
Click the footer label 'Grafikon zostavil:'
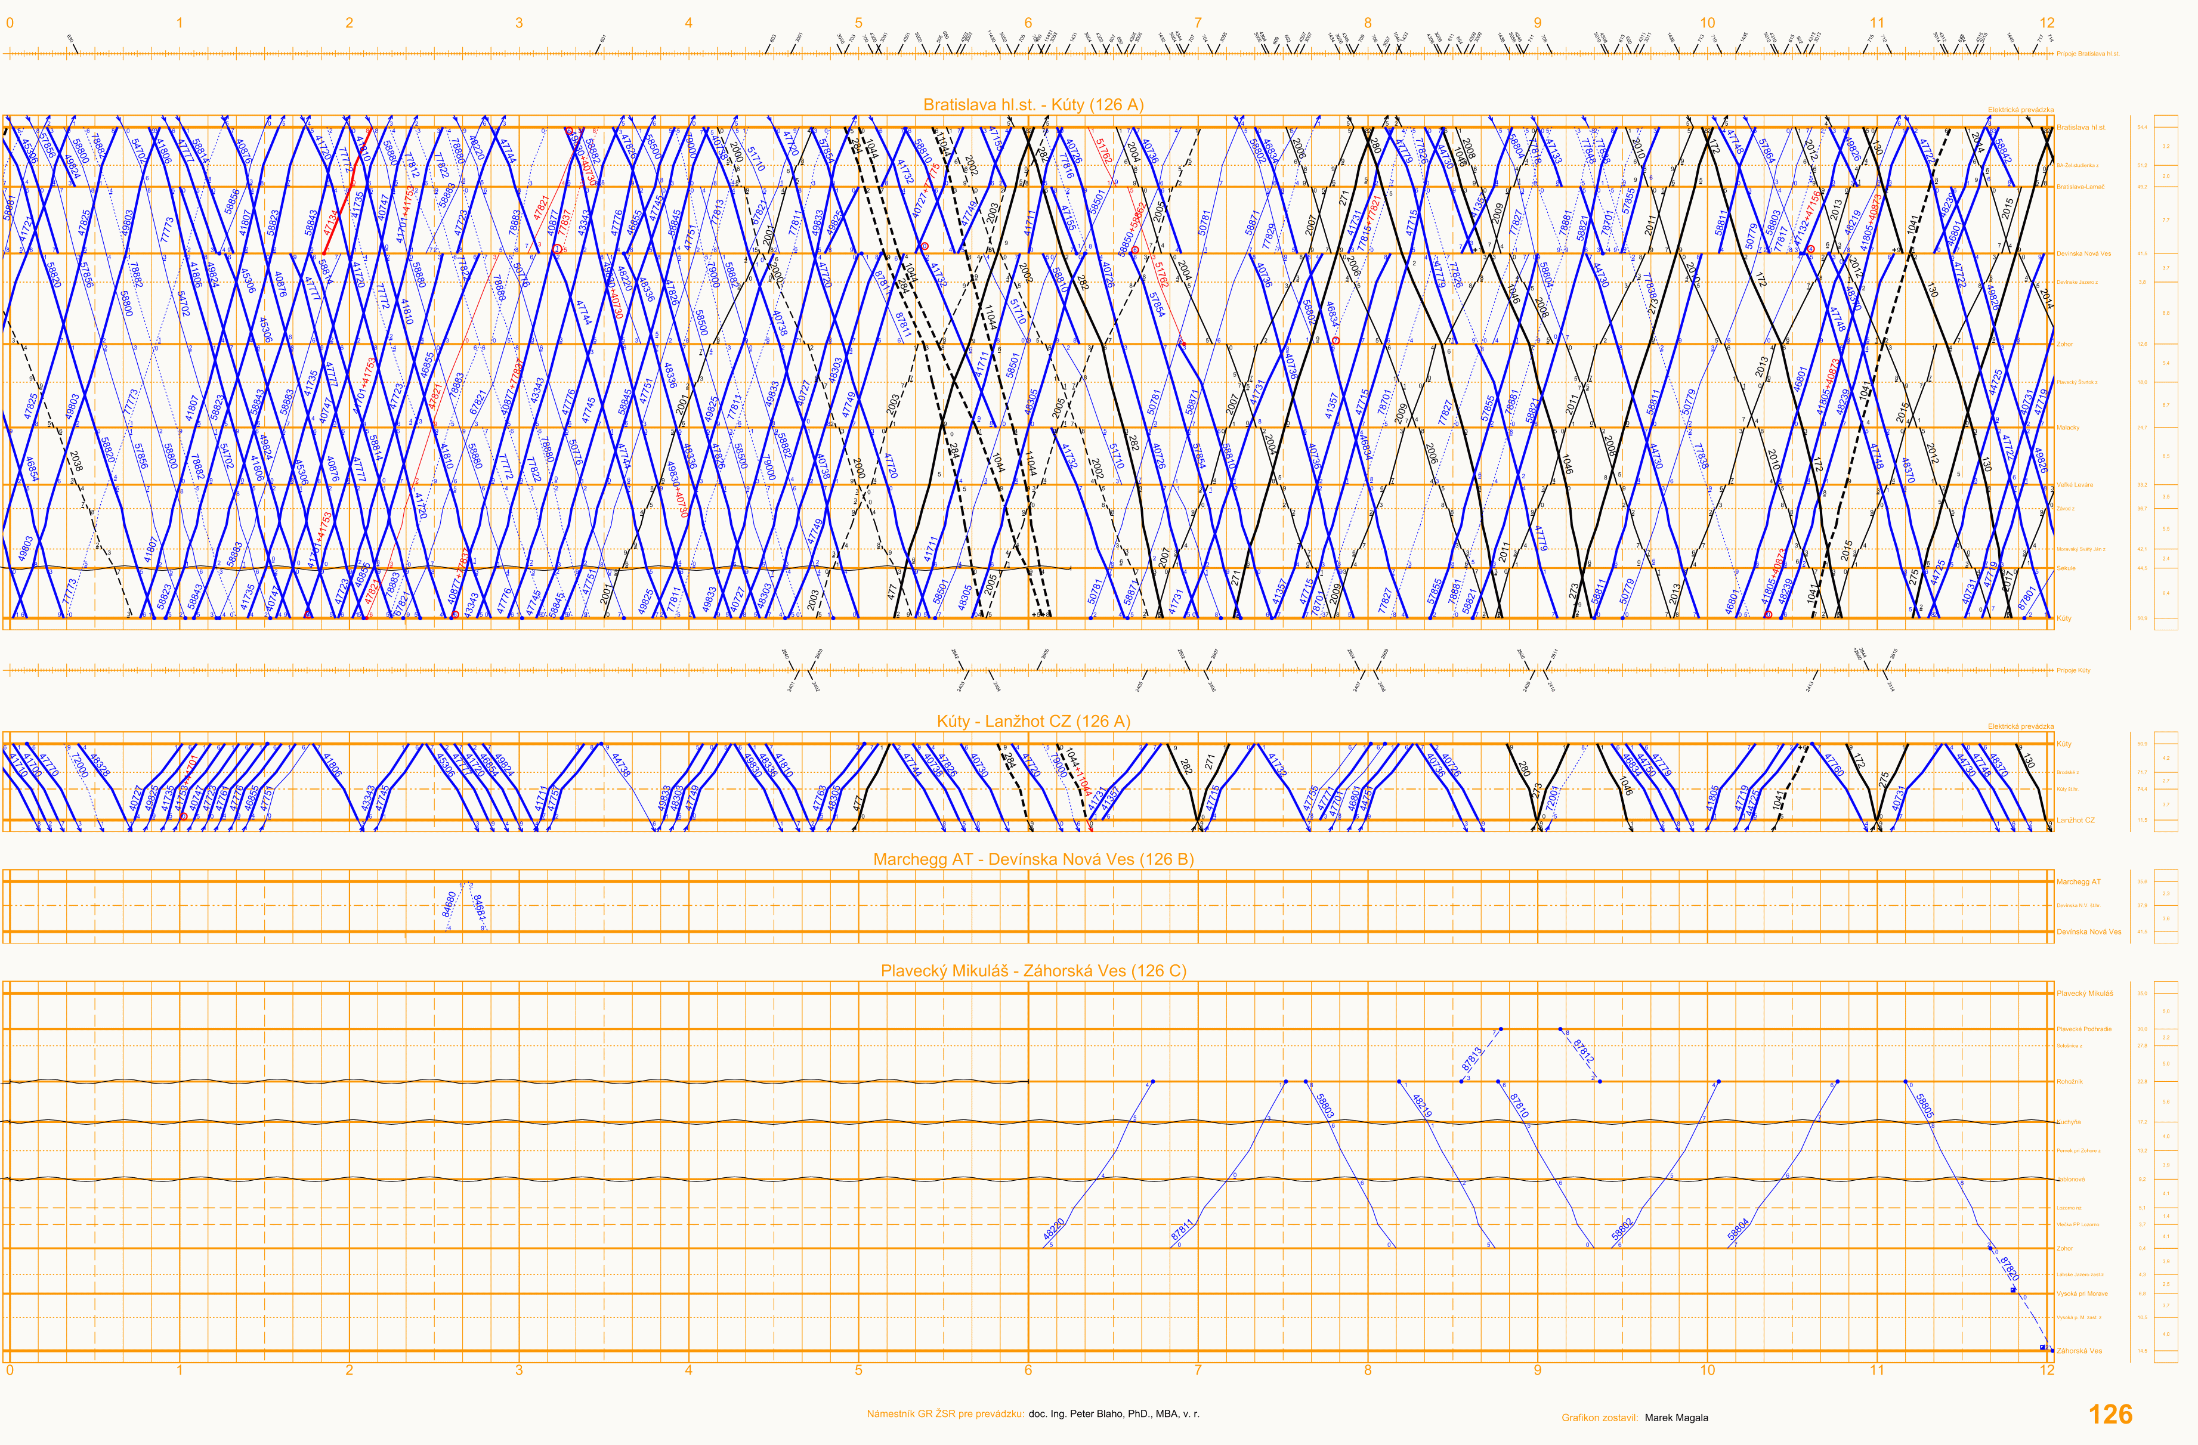click(1600, 1418)
